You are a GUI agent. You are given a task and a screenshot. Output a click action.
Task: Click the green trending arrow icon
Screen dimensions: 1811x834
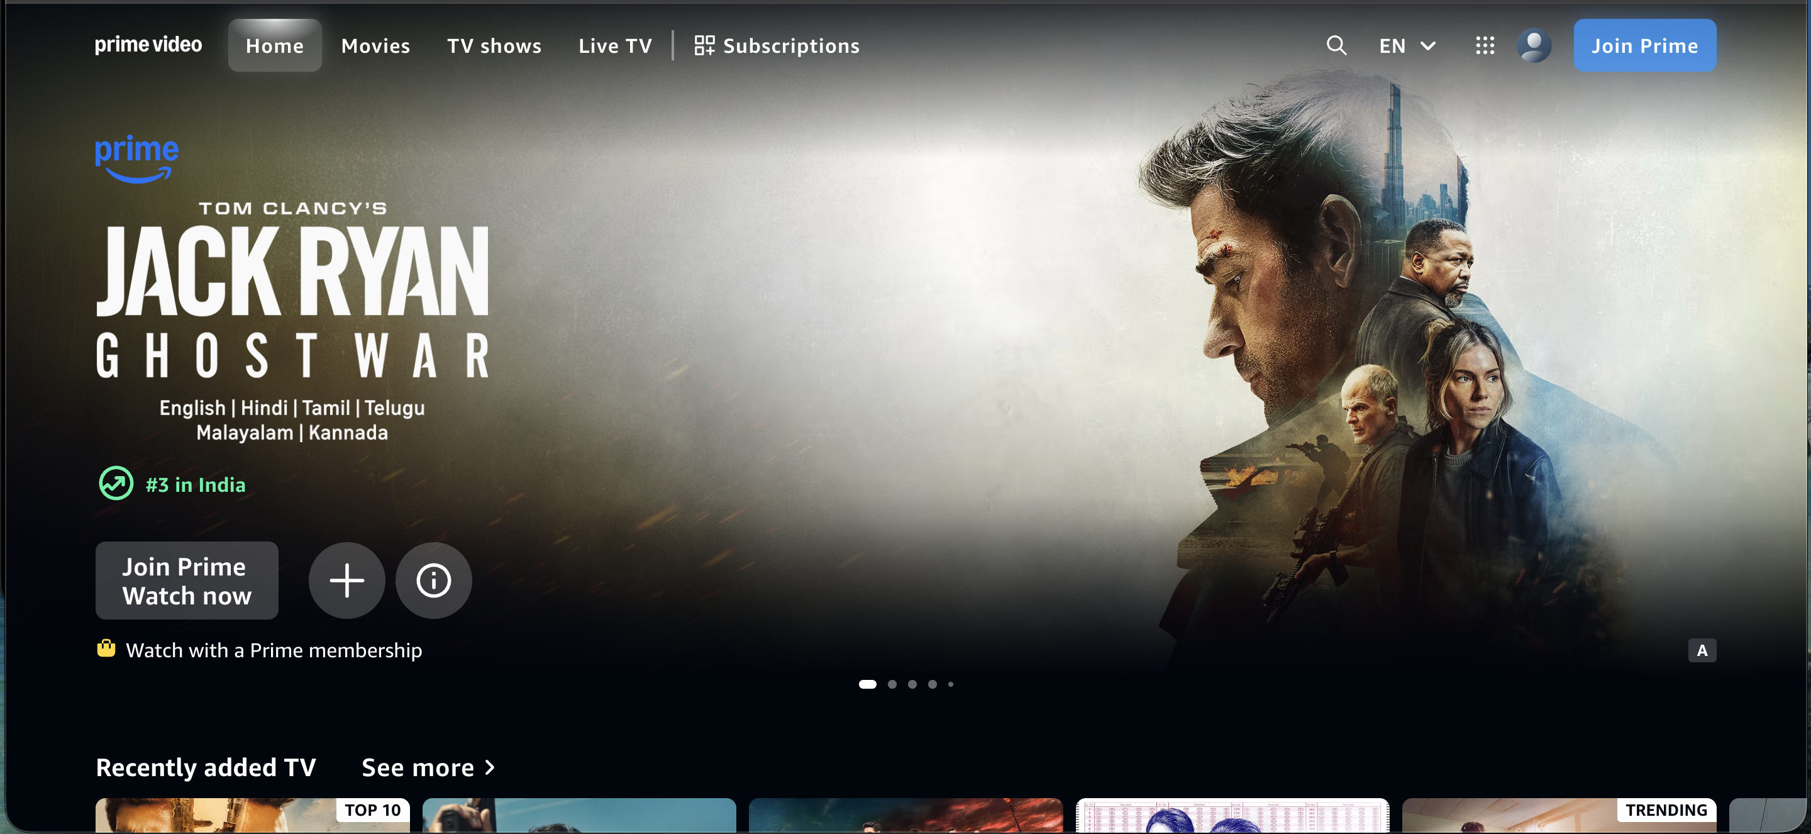pos(116,484)
